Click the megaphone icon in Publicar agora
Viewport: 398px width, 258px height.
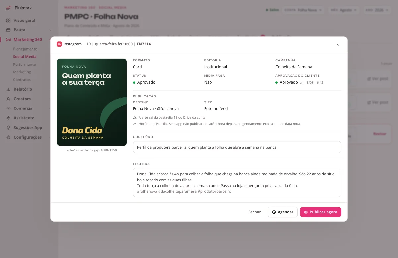306,212
